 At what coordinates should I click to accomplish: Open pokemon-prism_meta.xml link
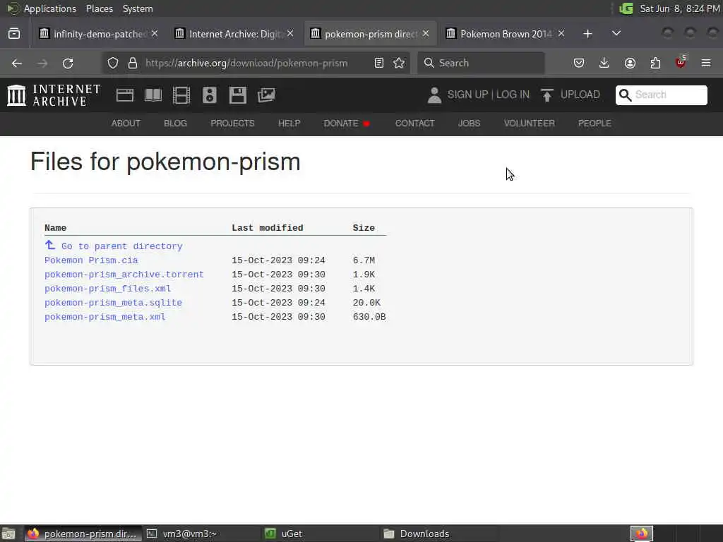104,317
